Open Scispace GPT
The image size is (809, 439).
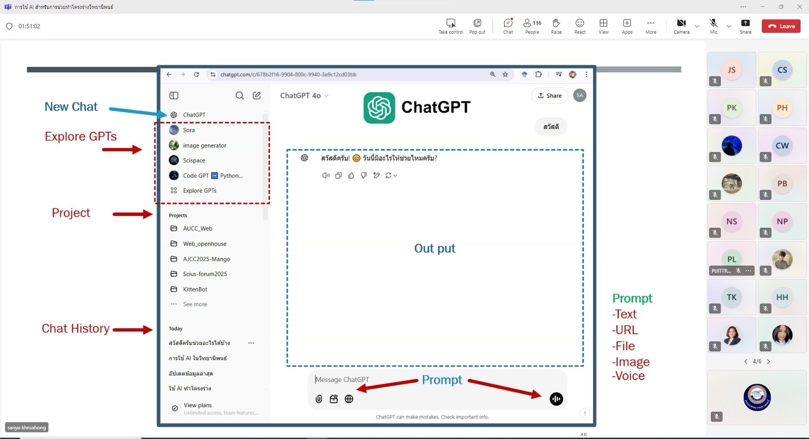(194, 160)
